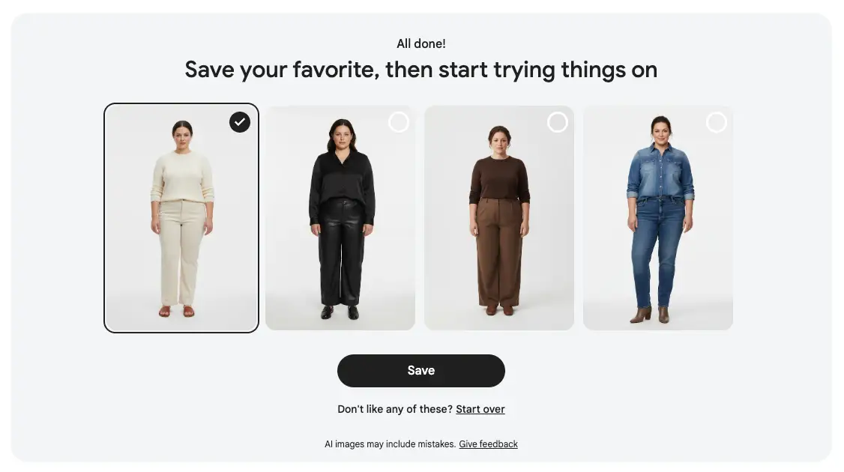Select the radio circle on the denim outfit
Image resolution: width=844 pixels, height=472 pixels.
click(x=716, y=122)
